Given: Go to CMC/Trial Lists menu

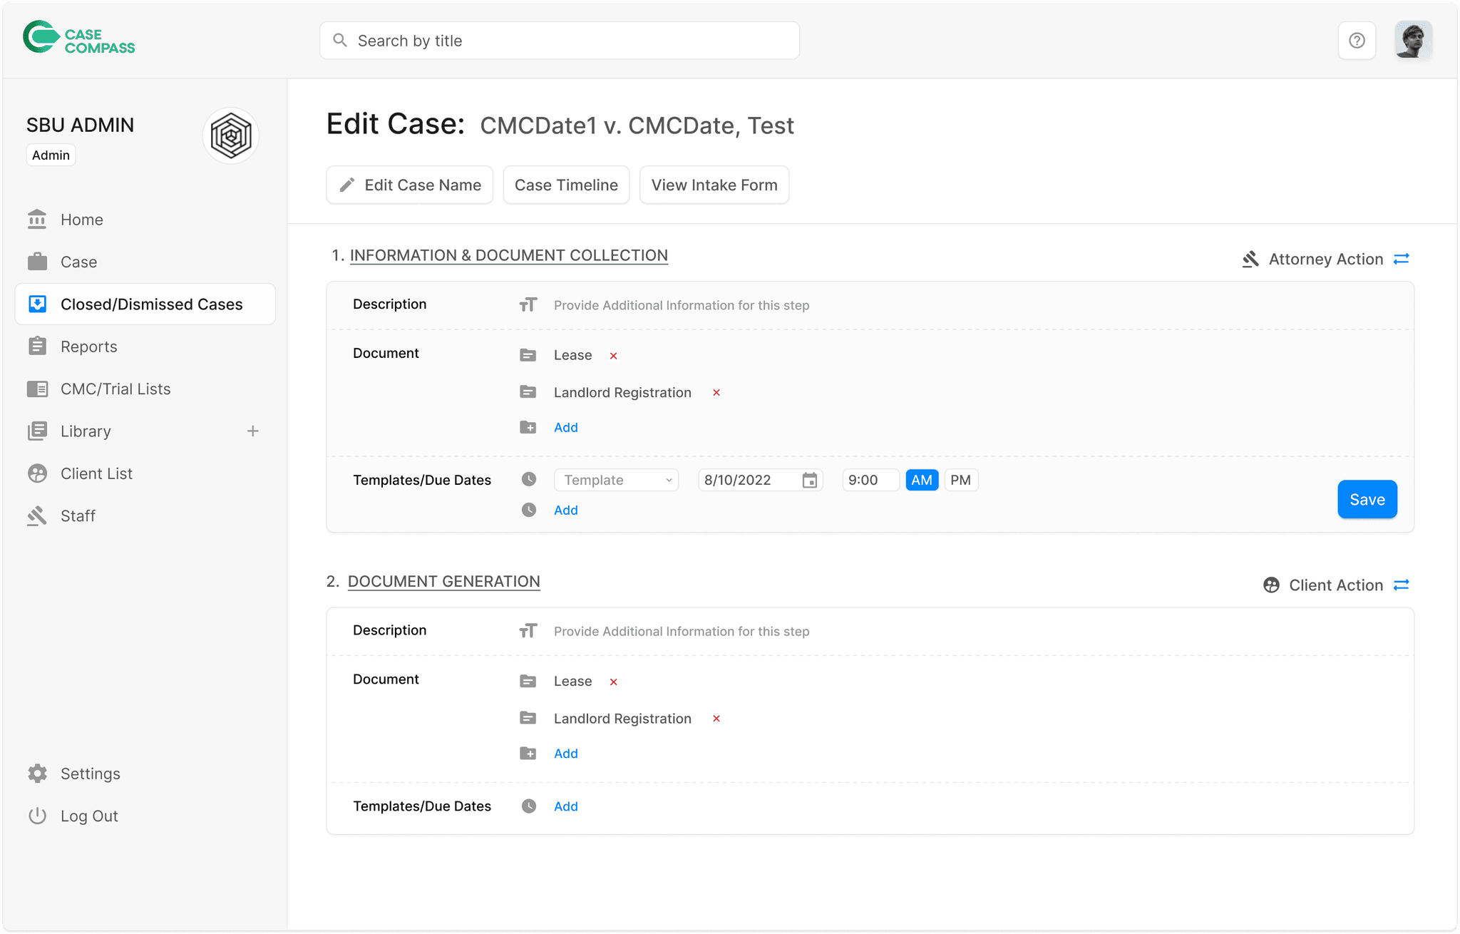Looking at the screenshot, I should coord(115,389).
